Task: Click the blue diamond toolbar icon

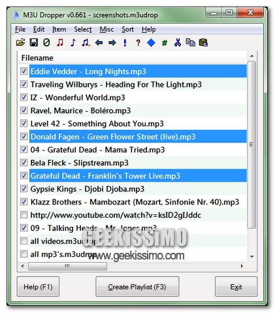Action: (151, 42)
